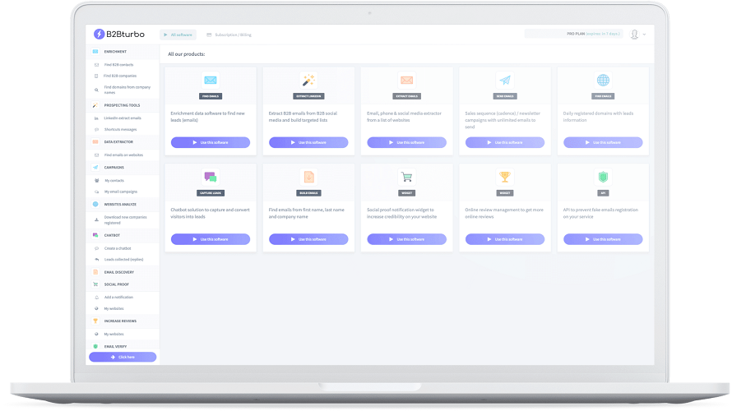Click the SEND EMAILS badge label
732x411 pixels.
point(505,96)
